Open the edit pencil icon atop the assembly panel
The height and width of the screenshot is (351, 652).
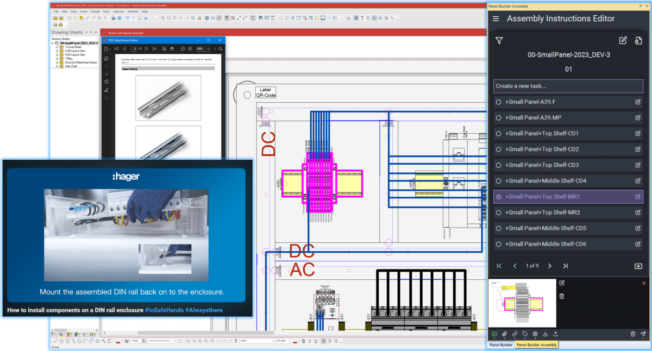click(624, 40)
